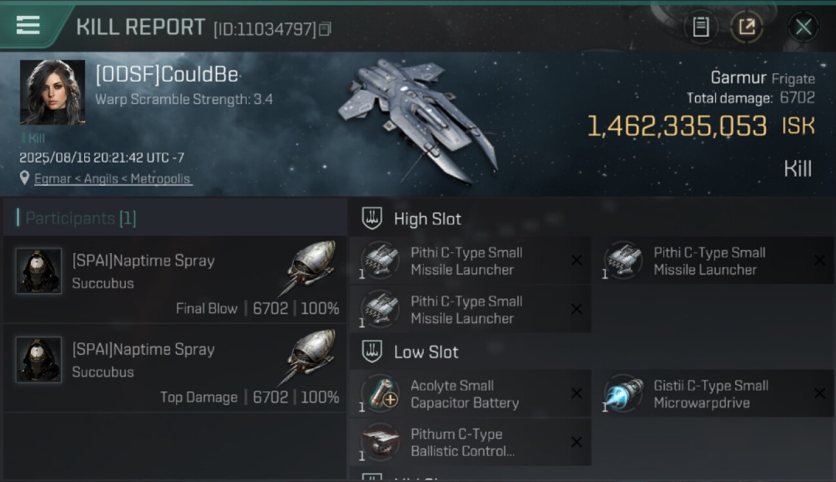Screen dimensions: 836x482
Task: Open Naptime Spray's Final Blow portrait
Action: (x=39, y=271)
